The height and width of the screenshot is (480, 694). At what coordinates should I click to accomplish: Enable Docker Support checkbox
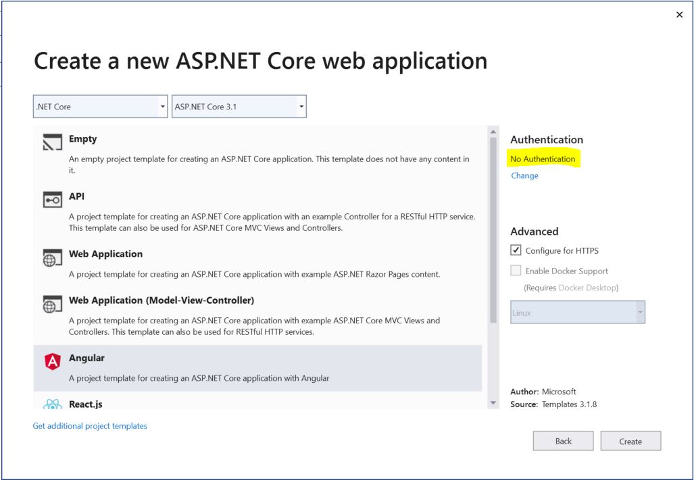point(516,271)
